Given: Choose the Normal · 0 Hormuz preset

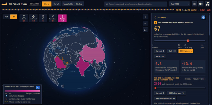Looking at the screenshot, I should click(x=160, y=51).
